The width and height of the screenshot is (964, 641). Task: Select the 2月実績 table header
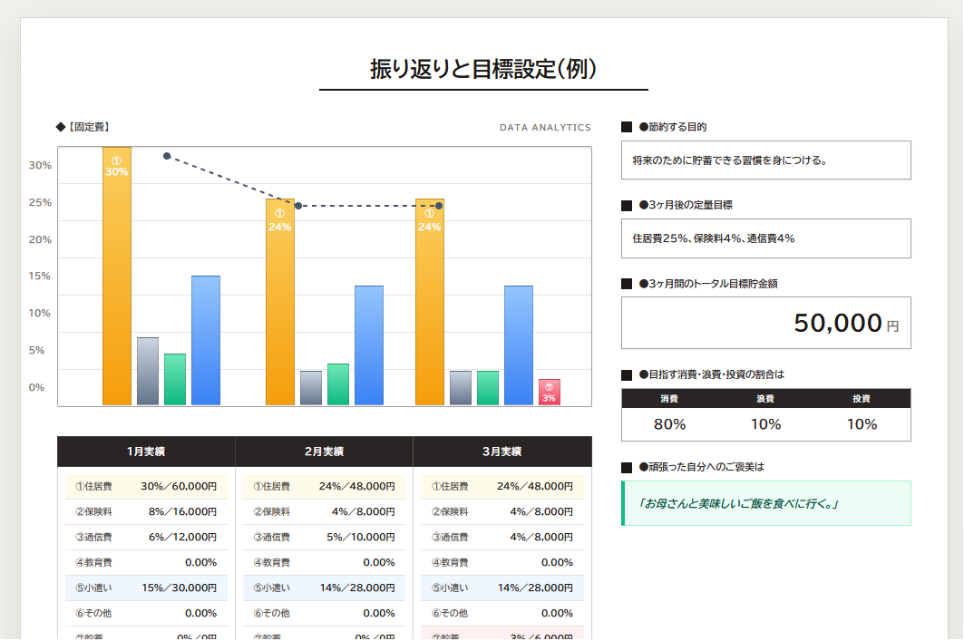click(324, 452)
